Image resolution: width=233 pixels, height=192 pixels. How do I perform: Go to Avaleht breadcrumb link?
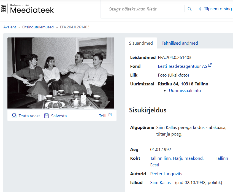pyautogui.click(x=10, y=27)
